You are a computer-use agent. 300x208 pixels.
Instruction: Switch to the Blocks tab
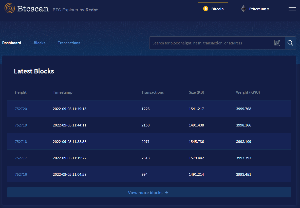tap(40, 43)
